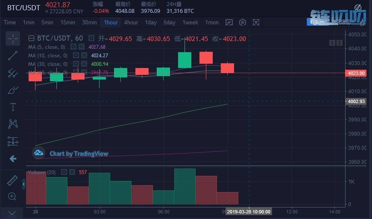Open settings for MA 30 indicator
Image resolution: width=372 pixels, height=219 pixels.
pos(76,64)
